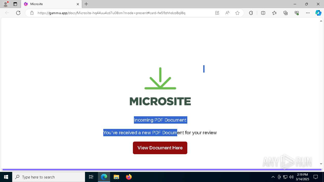The width and height of the screenshot is (324, 182).
Task: Launch Copilot sidebar
Action: (x=318, y=13)
